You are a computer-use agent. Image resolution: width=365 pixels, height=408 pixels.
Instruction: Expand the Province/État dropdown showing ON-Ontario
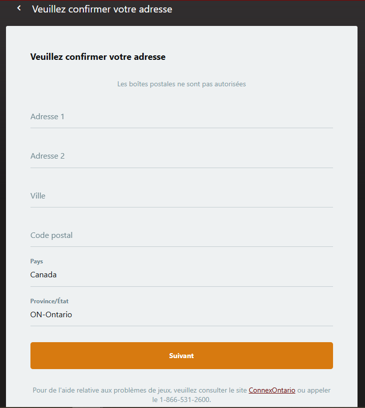pyautogui.click(x=181, y=315)
